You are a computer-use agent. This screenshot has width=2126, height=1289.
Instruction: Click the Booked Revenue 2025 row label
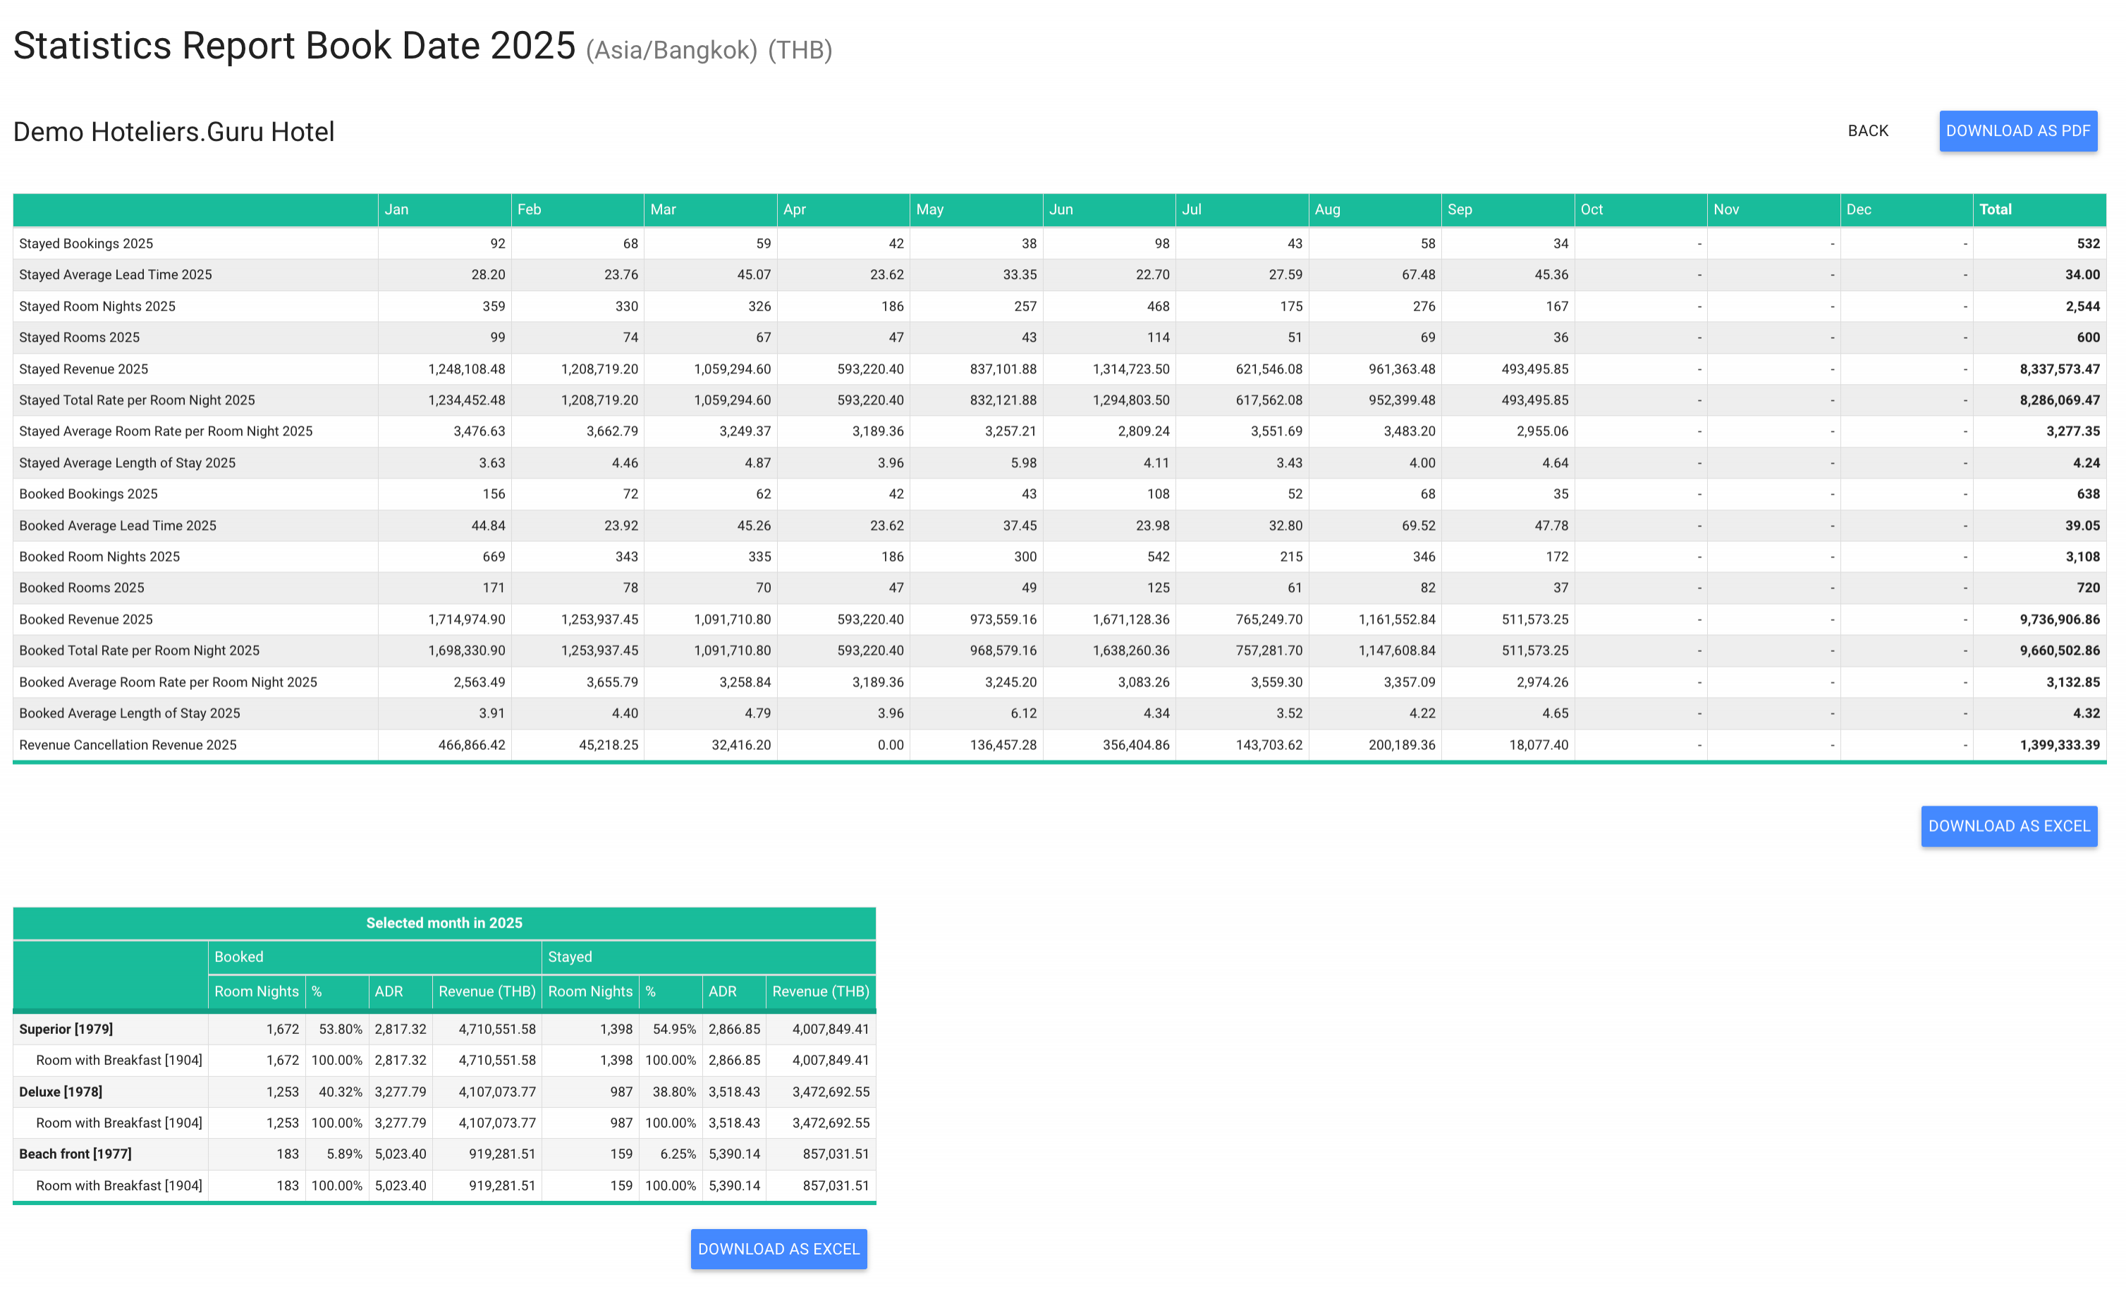(x=86, y=619)
